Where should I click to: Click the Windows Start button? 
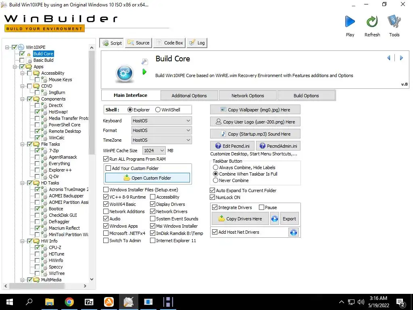tap(10, 302)
